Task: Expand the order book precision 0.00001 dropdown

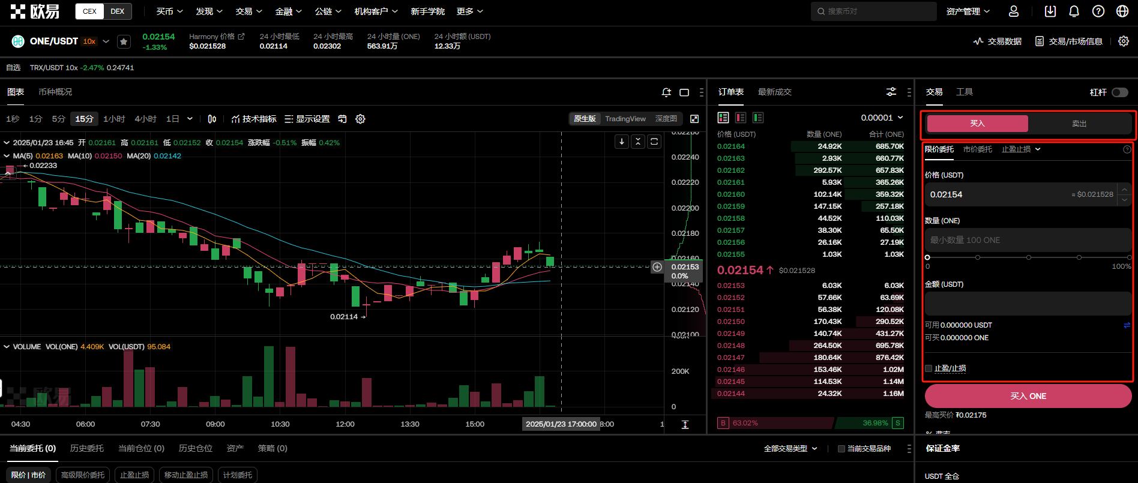Action: point(882,118)
